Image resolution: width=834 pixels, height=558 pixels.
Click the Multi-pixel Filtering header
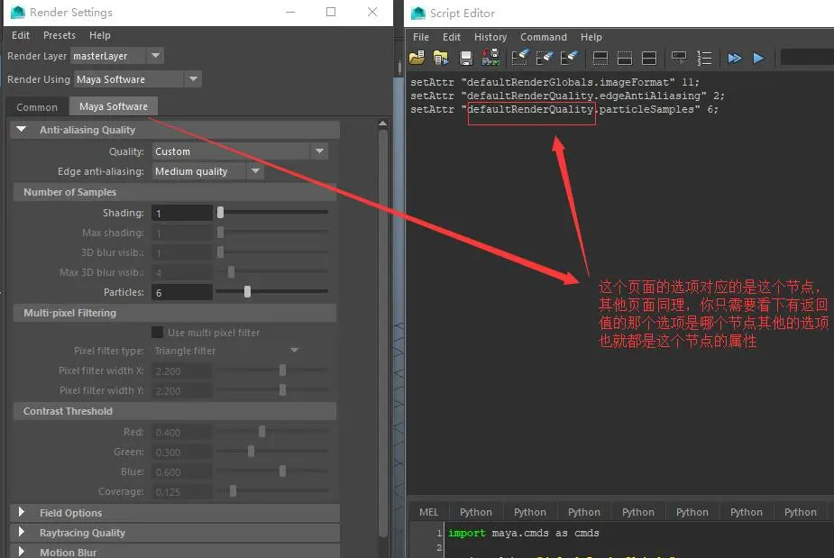pyautogui.click(x=174, y=313)
